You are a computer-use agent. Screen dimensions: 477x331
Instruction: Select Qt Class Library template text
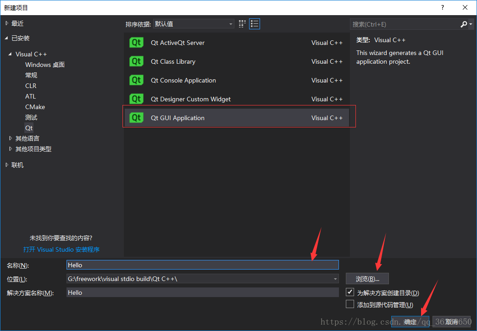pos(173,62)
